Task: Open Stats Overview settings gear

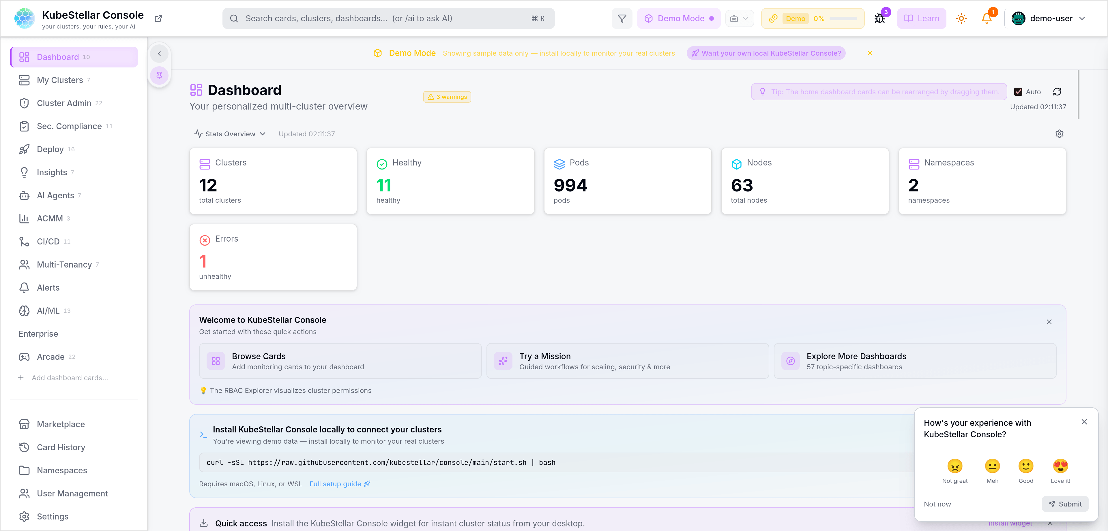Action: pyautogui.click(x=1059, y=133)
